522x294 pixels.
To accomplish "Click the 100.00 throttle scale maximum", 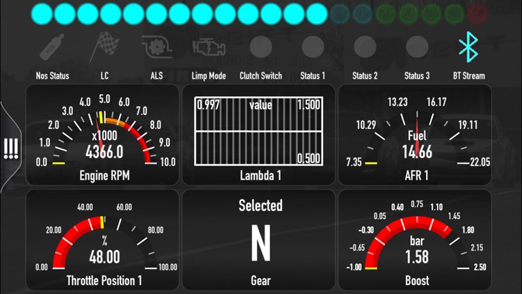I will (168, 267).
